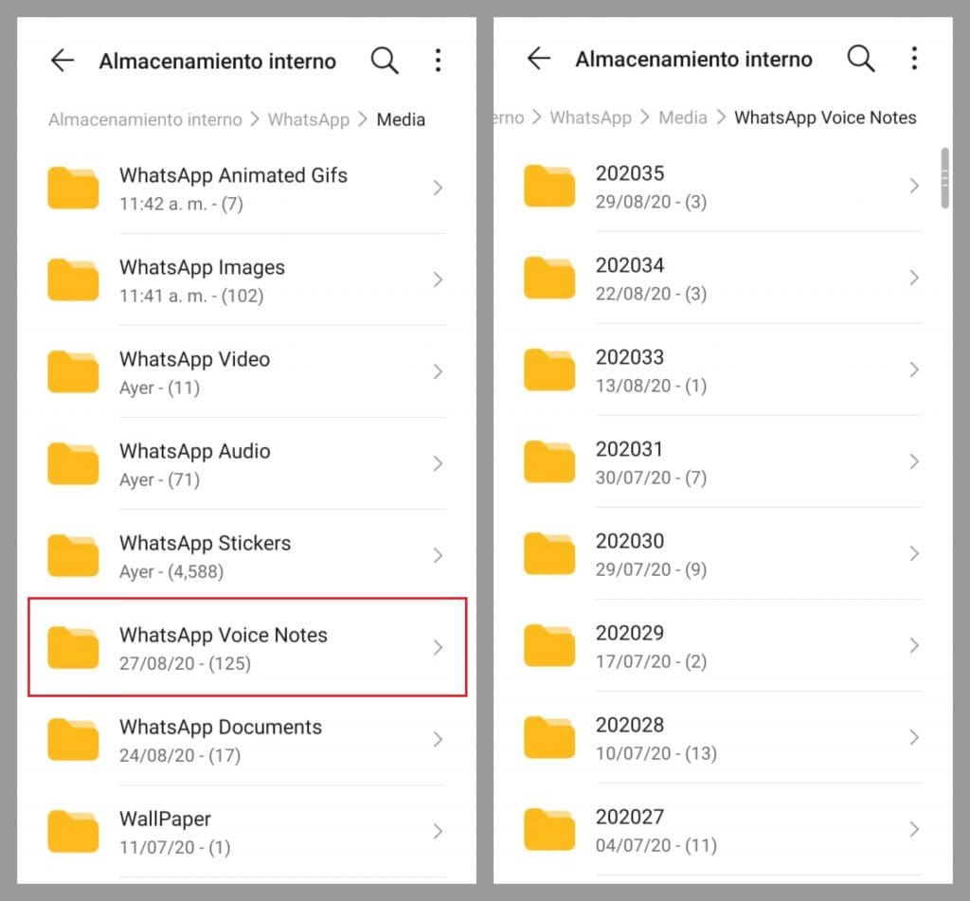
Task: Open folder 202035 via its chevron
Action: 914,186
